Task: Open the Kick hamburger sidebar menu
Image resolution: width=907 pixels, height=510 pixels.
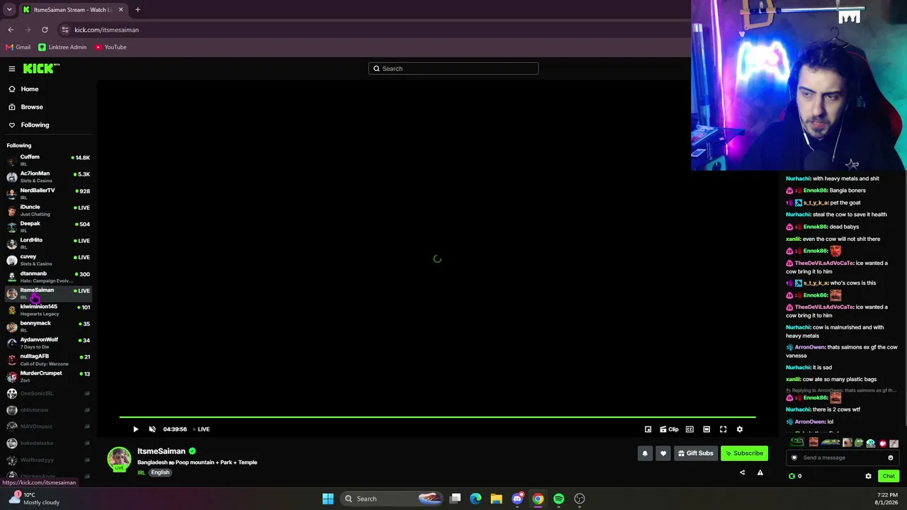Action: click(x=12, y=69)
